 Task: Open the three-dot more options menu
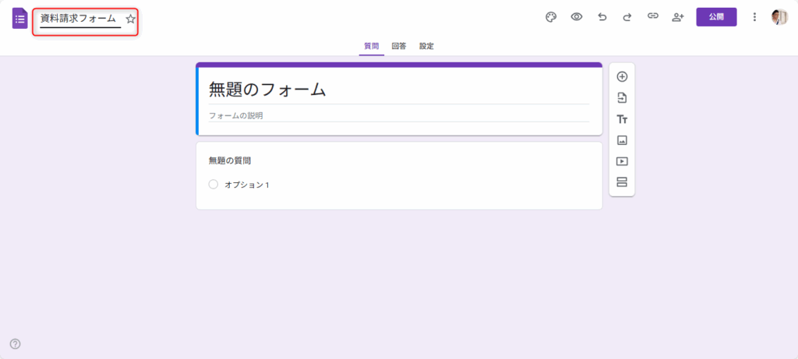coord(754,17)
